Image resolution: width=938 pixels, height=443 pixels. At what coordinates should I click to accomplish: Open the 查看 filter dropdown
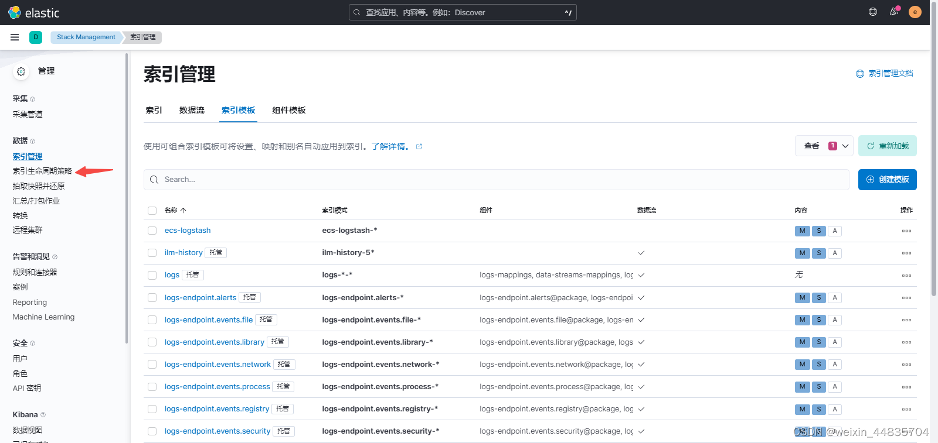tap(825, 146)
